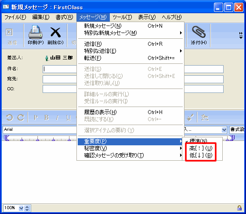This screenshot has width=246, height=214.
Task: Open the ツール(T) menu
Action: point(122,17)
